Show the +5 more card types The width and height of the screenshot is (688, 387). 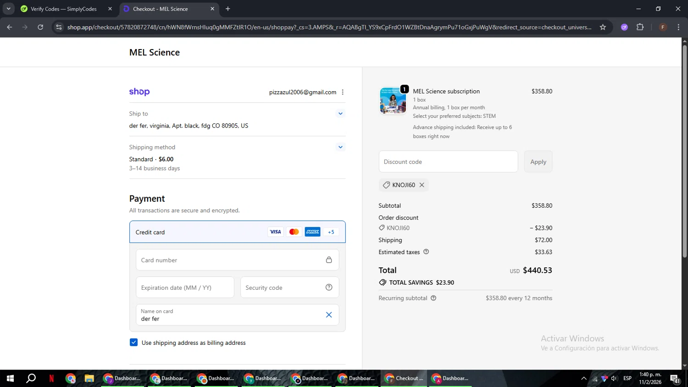pos(331,232)
